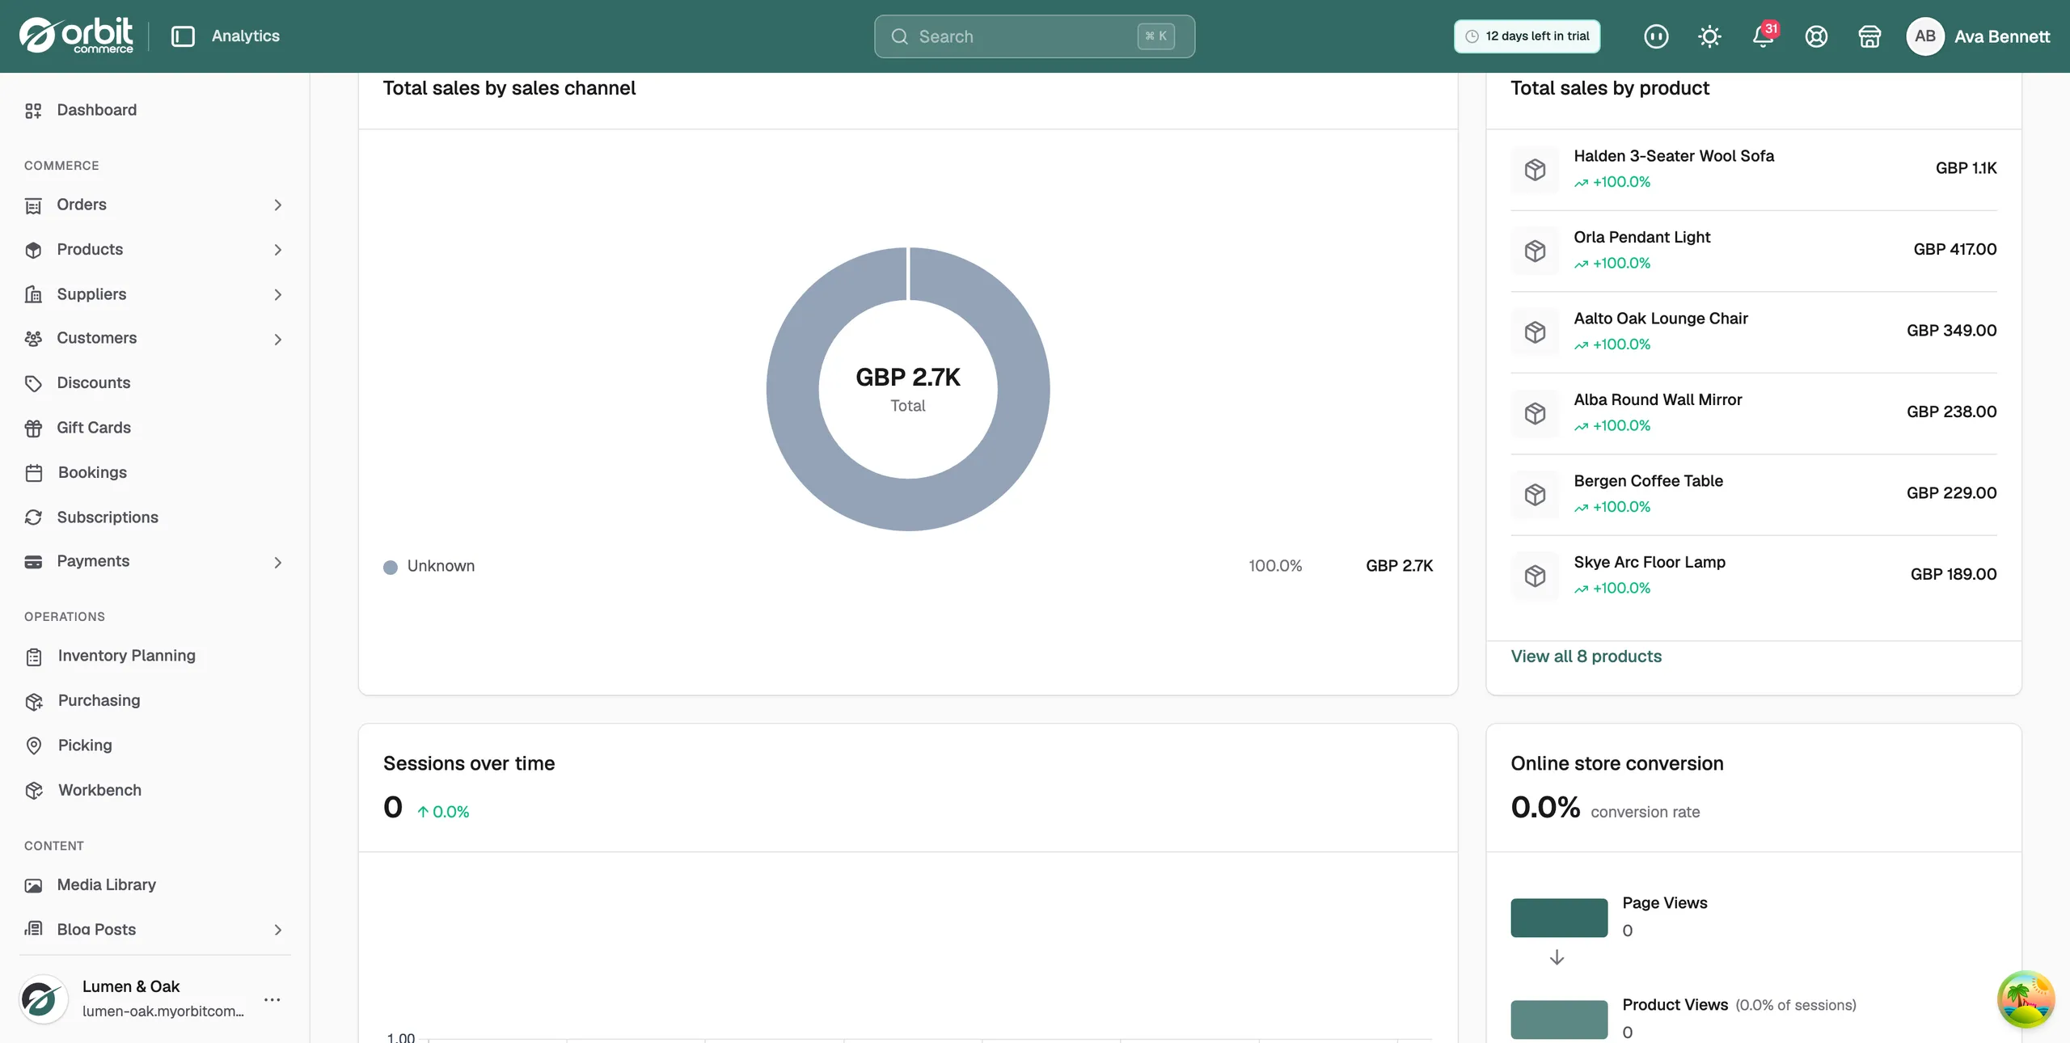Image resolution: width=2070 pixels, height=1043 pixels.
Task: Click the Gift Cards gift icon
Action: (x=33, y=428)
